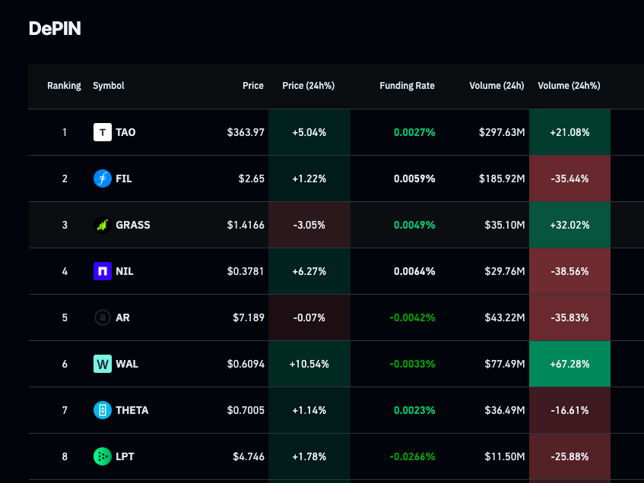Viewport: 644px width, 483px height.
Task: Sort table by Price header
Action: [253, 86]
